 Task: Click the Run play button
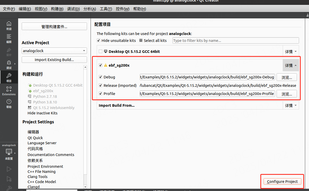tap(9, 169)
